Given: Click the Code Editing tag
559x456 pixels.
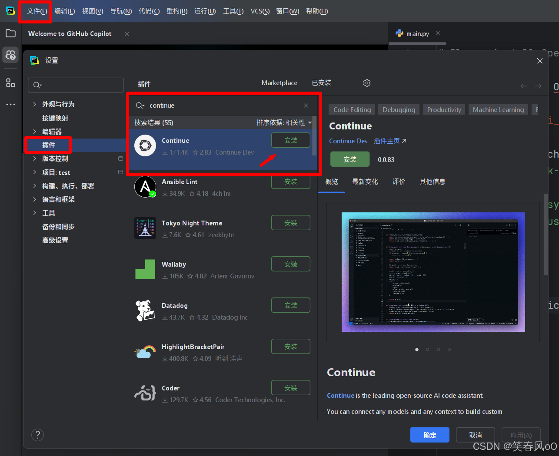Looking at the screenshot, I should (352, 110).
